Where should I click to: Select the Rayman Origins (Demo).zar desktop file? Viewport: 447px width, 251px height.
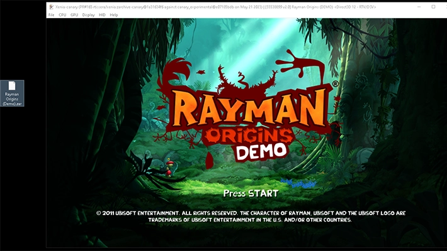tap(12, 93)
